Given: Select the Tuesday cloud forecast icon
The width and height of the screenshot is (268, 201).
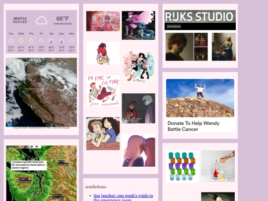Looking at the screenshot, I should [11, 41].
